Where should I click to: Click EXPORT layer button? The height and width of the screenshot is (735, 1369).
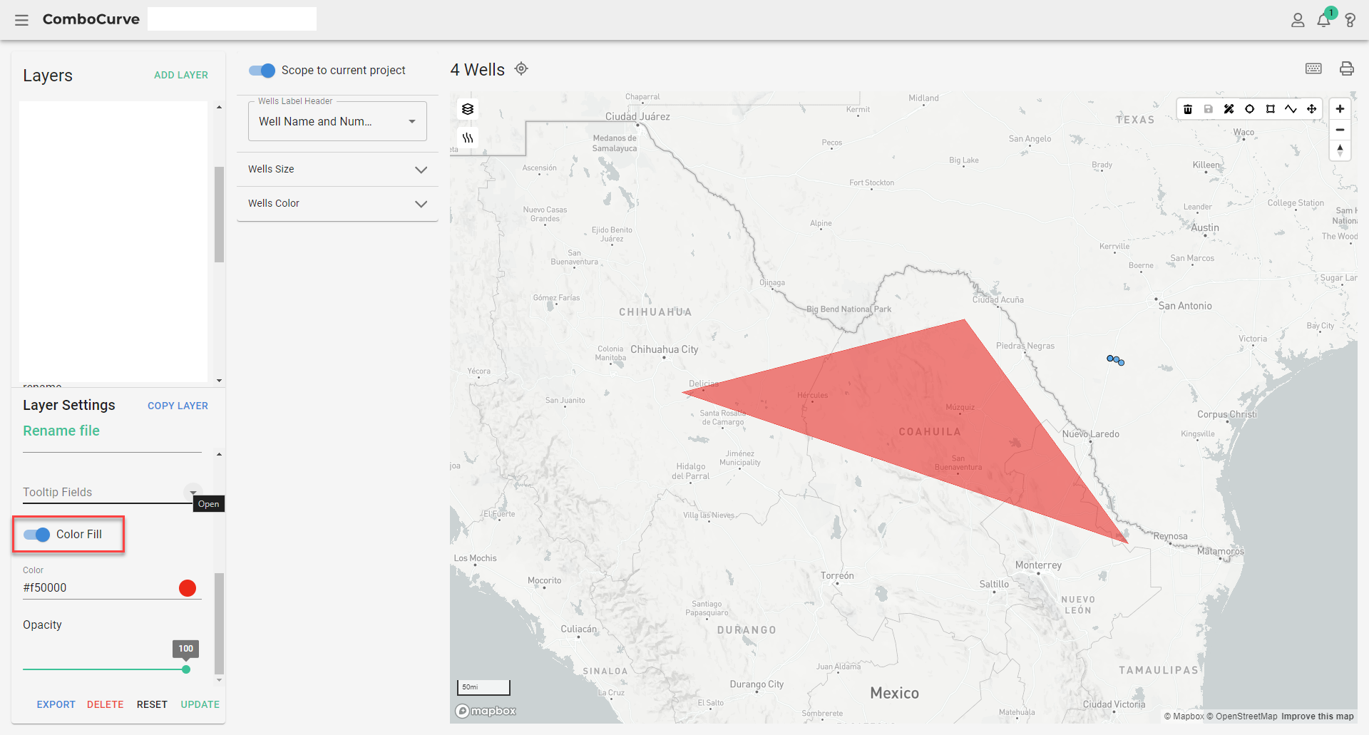pos(56,704)
